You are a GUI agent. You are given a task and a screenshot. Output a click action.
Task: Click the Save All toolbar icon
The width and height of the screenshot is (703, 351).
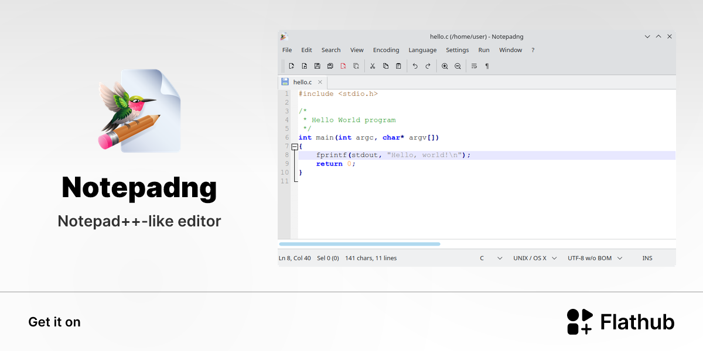330,66
